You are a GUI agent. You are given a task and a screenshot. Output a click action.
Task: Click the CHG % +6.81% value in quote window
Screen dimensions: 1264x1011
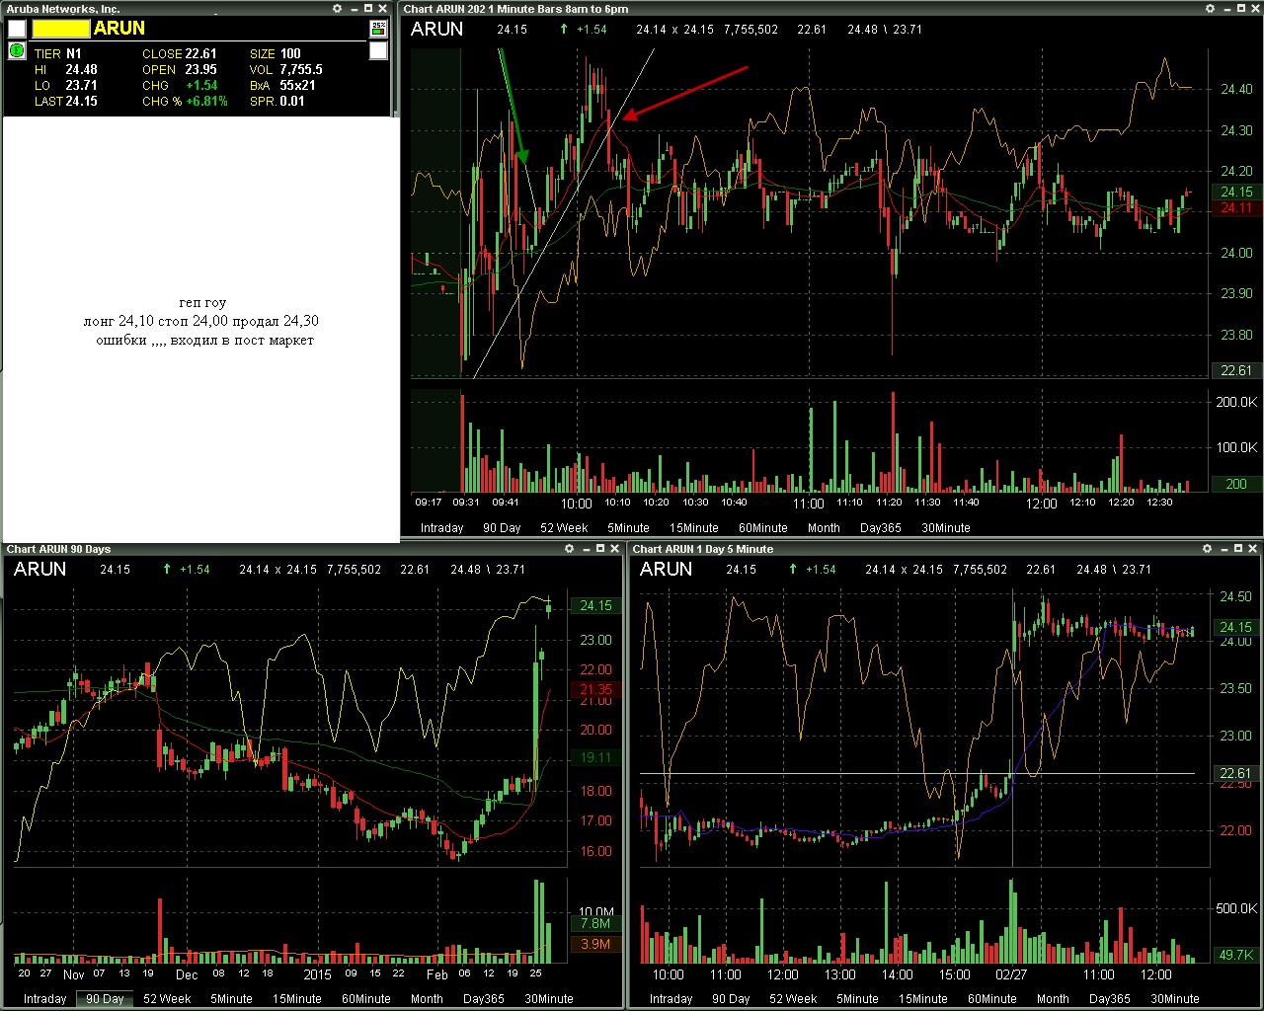206,101
